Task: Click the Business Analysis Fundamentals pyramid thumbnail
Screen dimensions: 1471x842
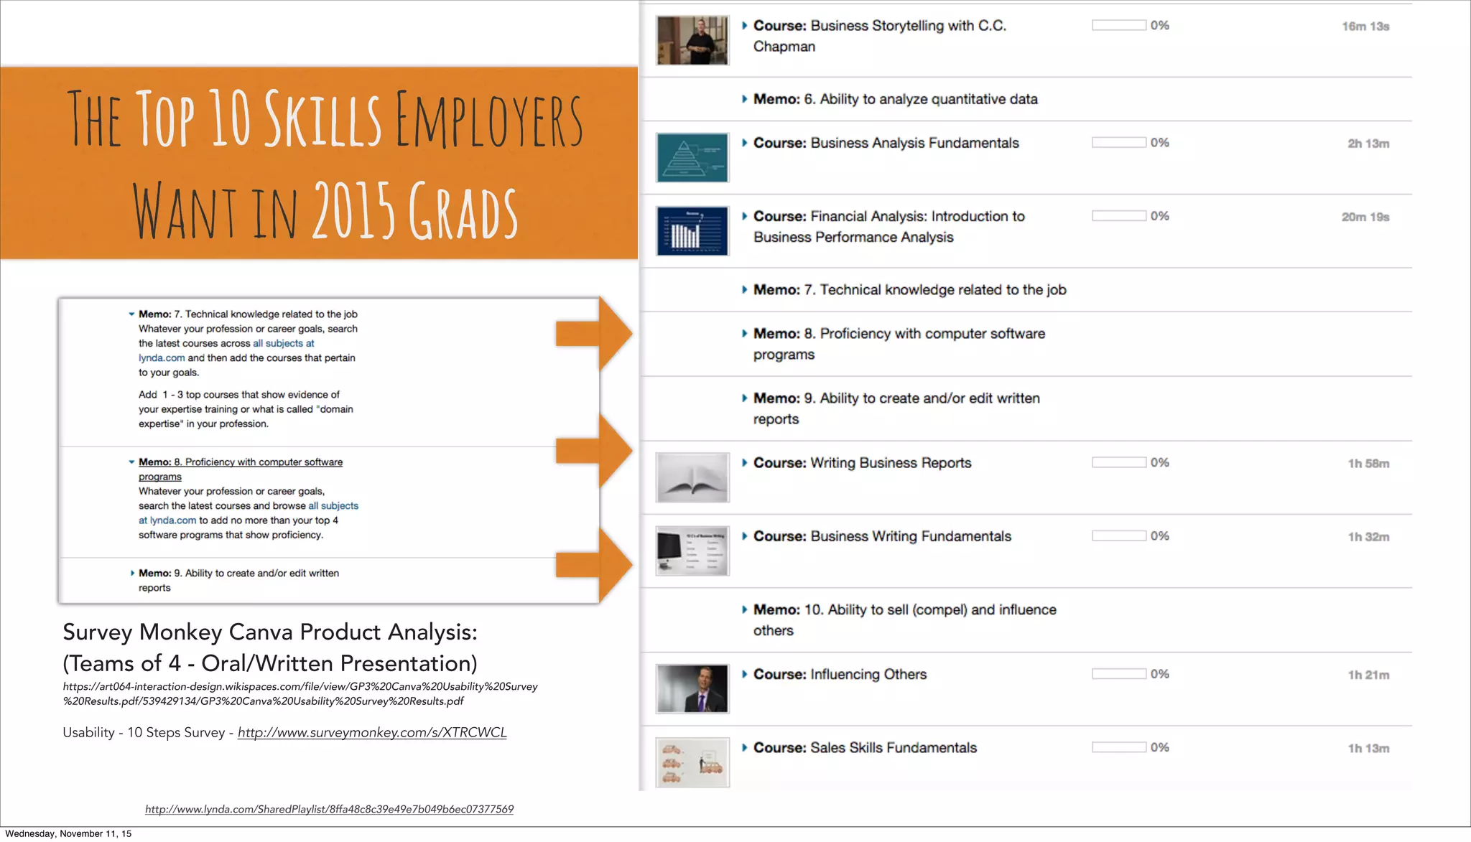Action: 692,157
